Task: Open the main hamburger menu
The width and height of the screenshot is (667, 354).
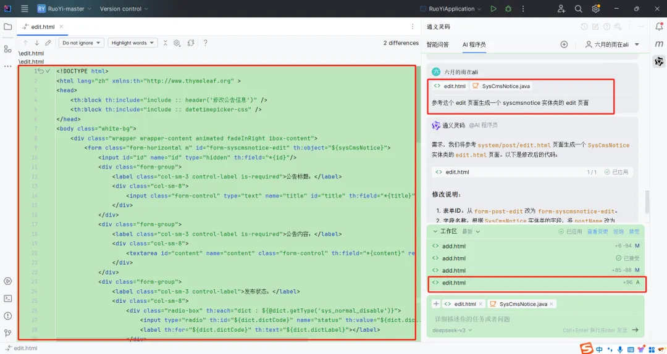Action: pos(24,9)
